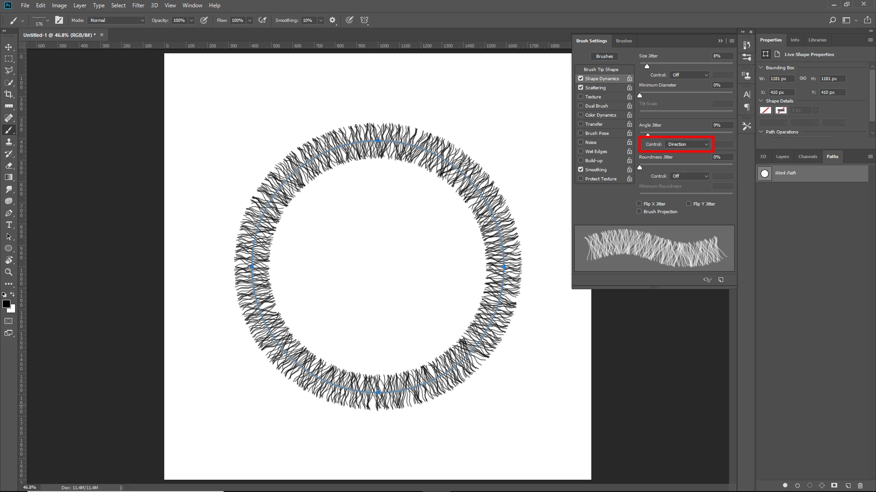Click the Size Jitter percentage field

pos(722,56)
